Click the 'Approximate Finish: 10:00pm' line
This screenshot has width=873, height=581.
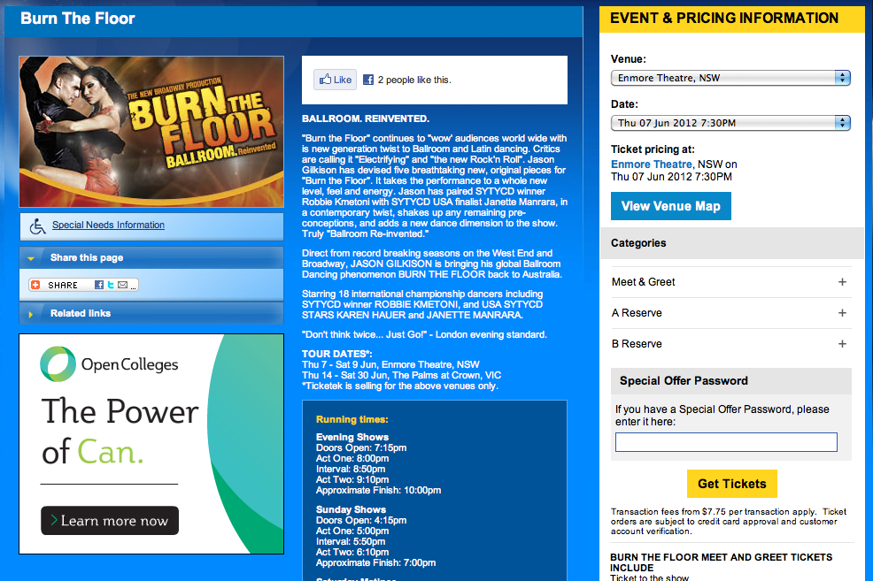pos(379,491)
